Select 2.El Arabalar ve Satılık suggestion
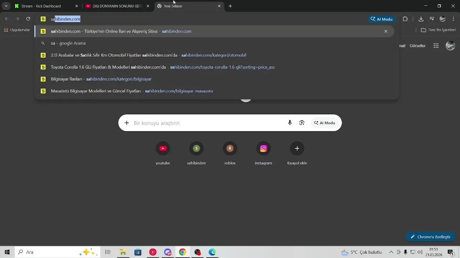 pyautogui.click(x=215, y=55)
